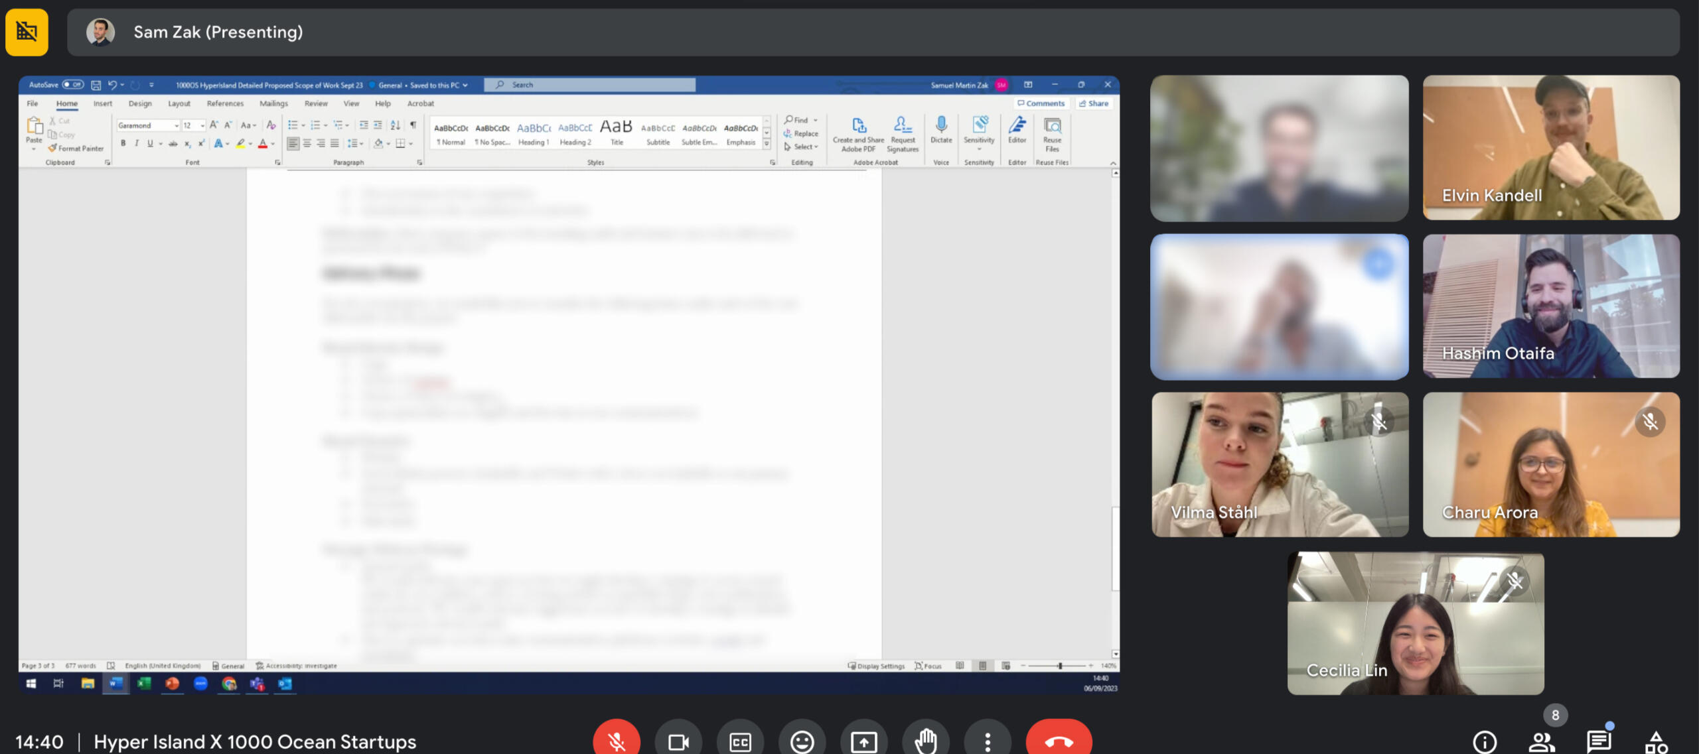
Task: Click the Share button in Word
Action: click(1094, 103)
